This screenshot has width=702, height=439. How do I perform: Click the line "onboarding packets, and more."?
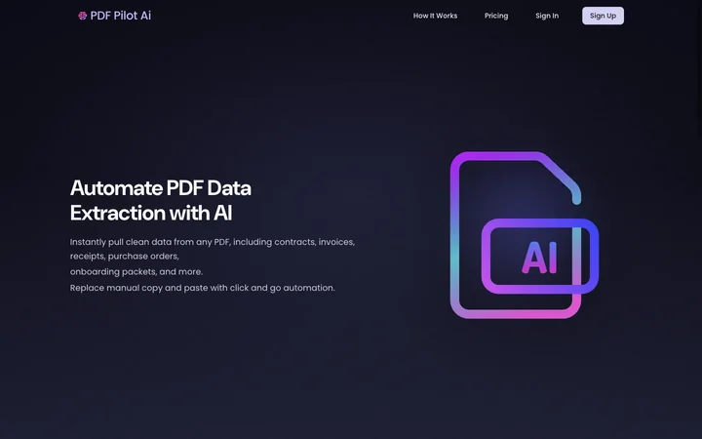click(136, 272)
